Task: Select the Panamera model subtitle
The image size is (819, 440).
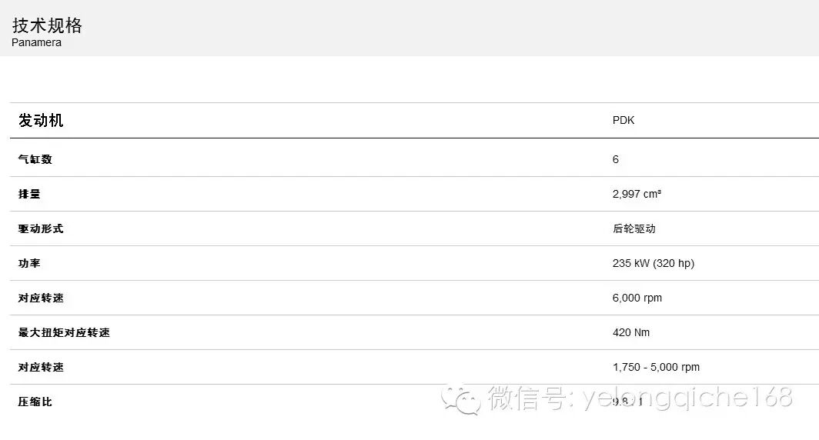Action: 37,43
